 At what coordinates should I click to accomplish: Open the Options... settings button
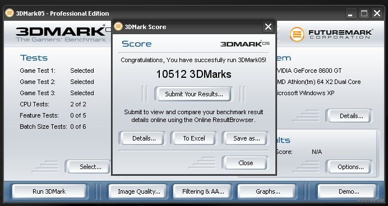coord(350,167)
